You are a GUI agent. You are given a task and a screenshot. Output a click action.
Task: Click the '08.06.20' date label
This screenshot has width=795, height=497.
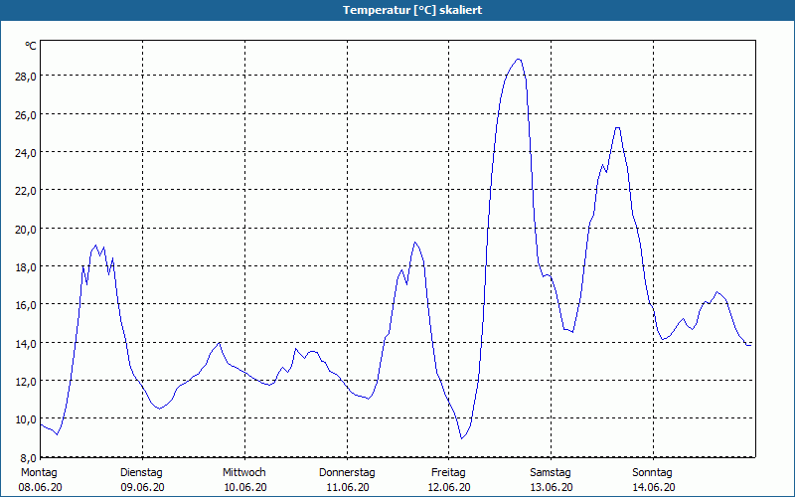40,487
